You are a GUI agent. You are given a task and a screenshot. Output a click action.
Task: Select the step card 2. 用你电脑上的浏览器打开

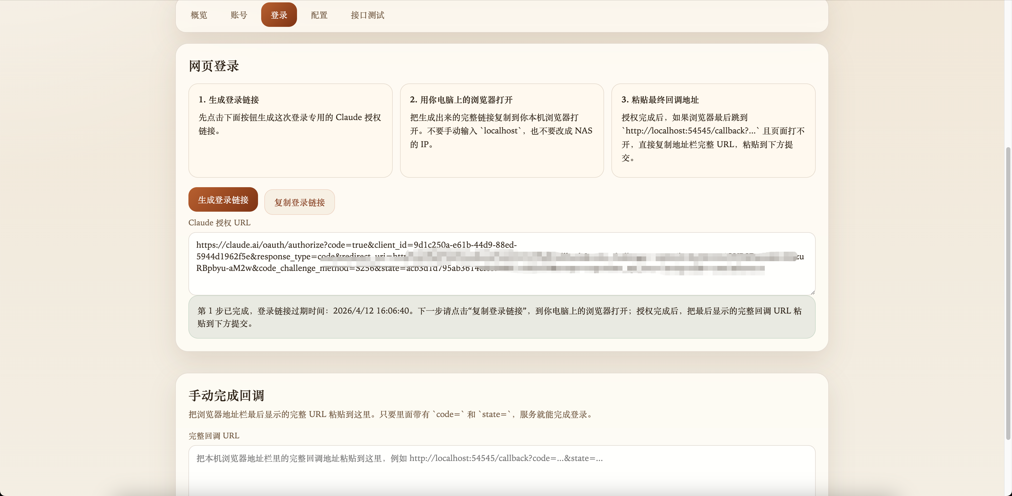(502, 130)
